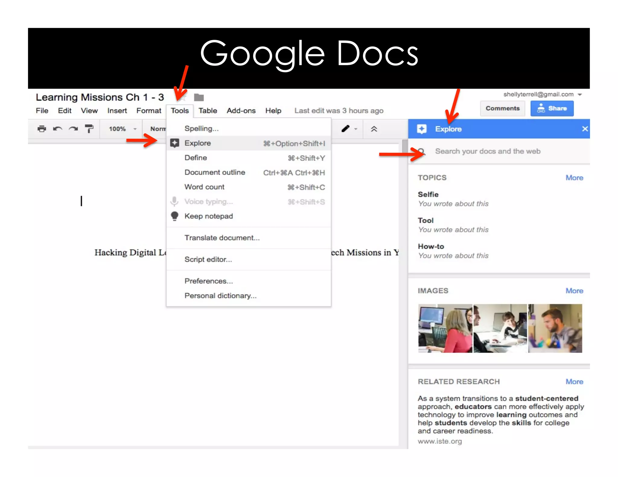This screenshot has height=477, width=618.
Task: Click the document vertical scrollbar thumb
Action: [405, 147]
